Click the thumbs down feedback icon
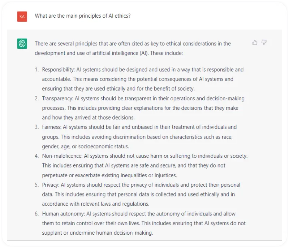 [x=264, y=43]
